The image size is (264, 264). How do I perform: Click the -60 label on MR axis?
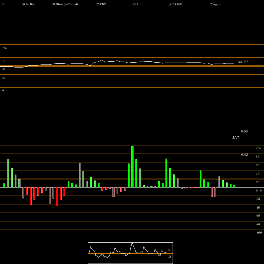click(258, 216)
